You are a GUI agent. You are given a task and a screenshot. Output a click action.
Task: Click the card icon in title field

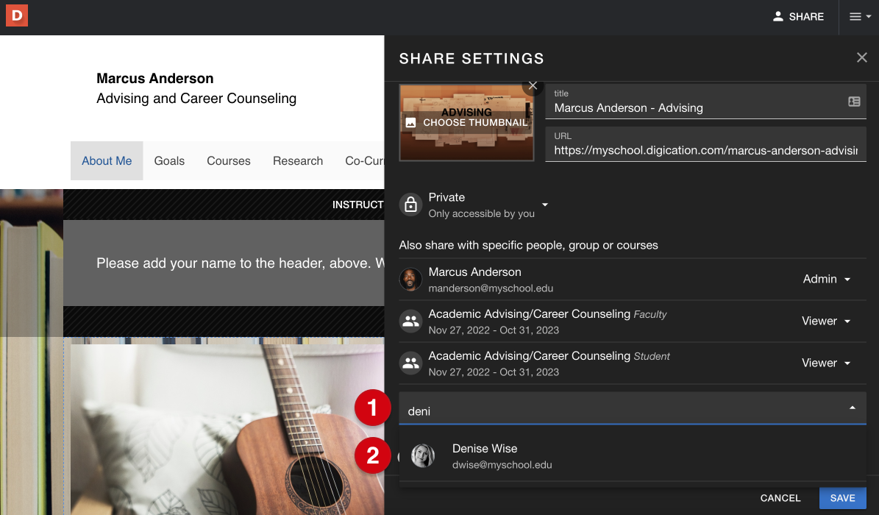point(854,102)
